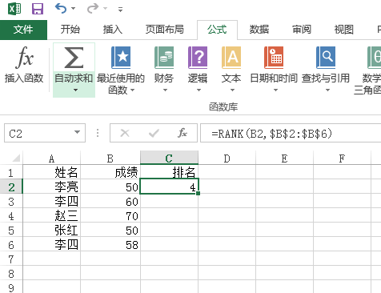Open 最近使用的函数 list
Screen dimensions: 381x293
pyautogui.click(x=121, y=70)
